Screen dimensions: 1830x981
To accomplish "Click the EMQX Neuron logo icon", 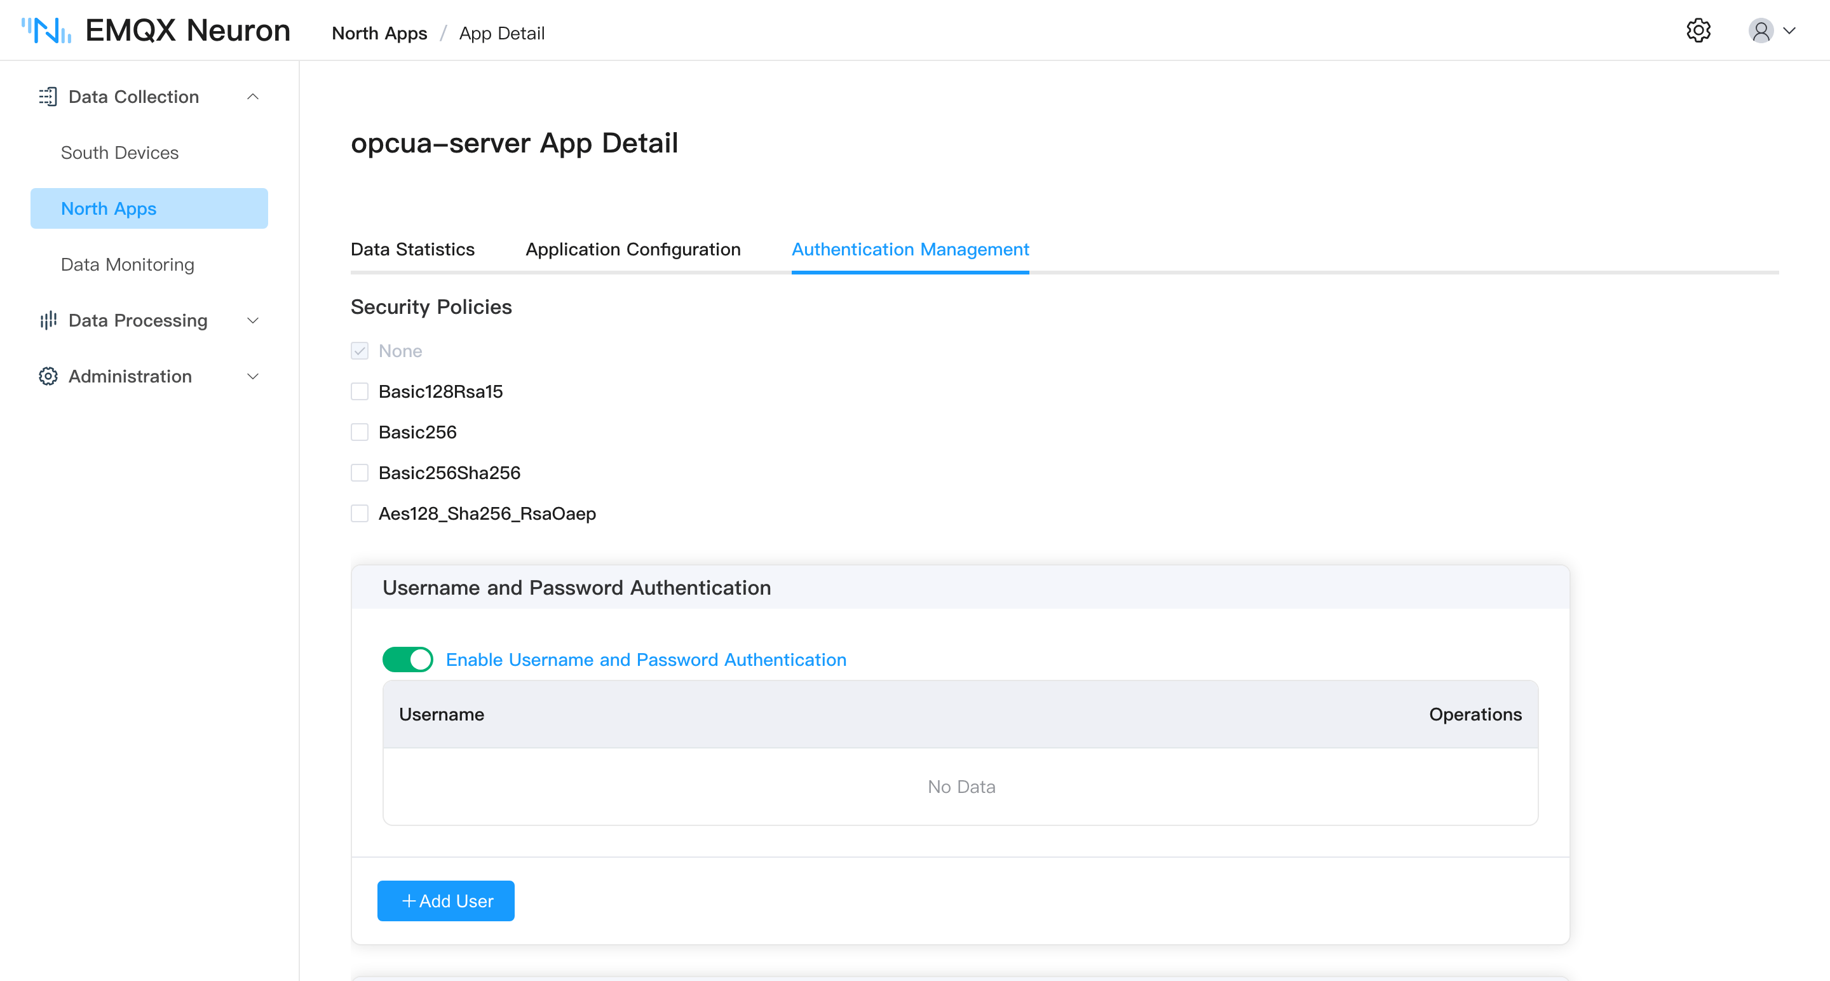I will tap(46, 30).
